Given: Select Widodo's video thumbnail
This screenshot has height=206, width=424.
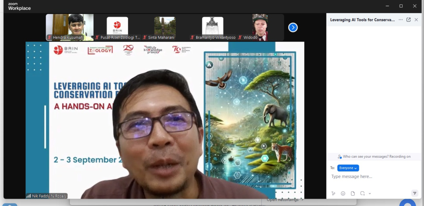Looking at the screenshot, I should 260,27.
